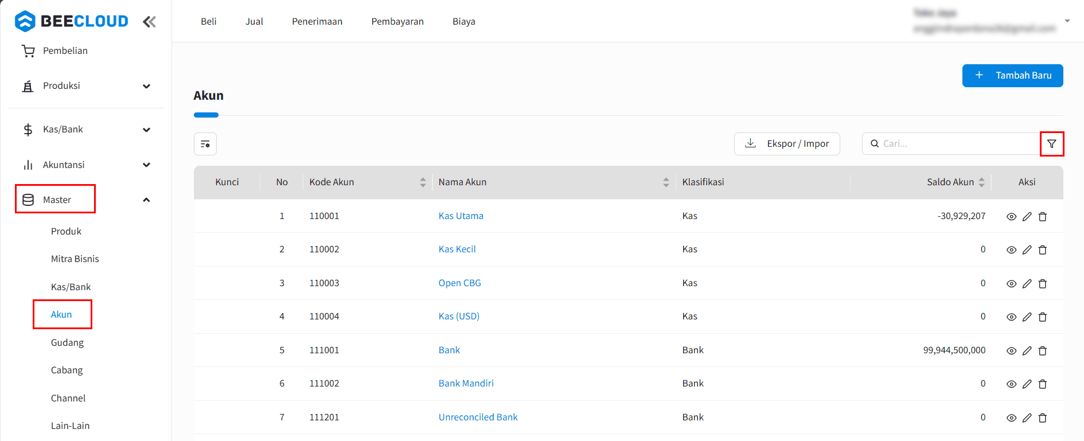The width and height of the screenshot is (1084, 441).
Task: Delete the Unreconciled Bank row
Action: [1043, 418]
